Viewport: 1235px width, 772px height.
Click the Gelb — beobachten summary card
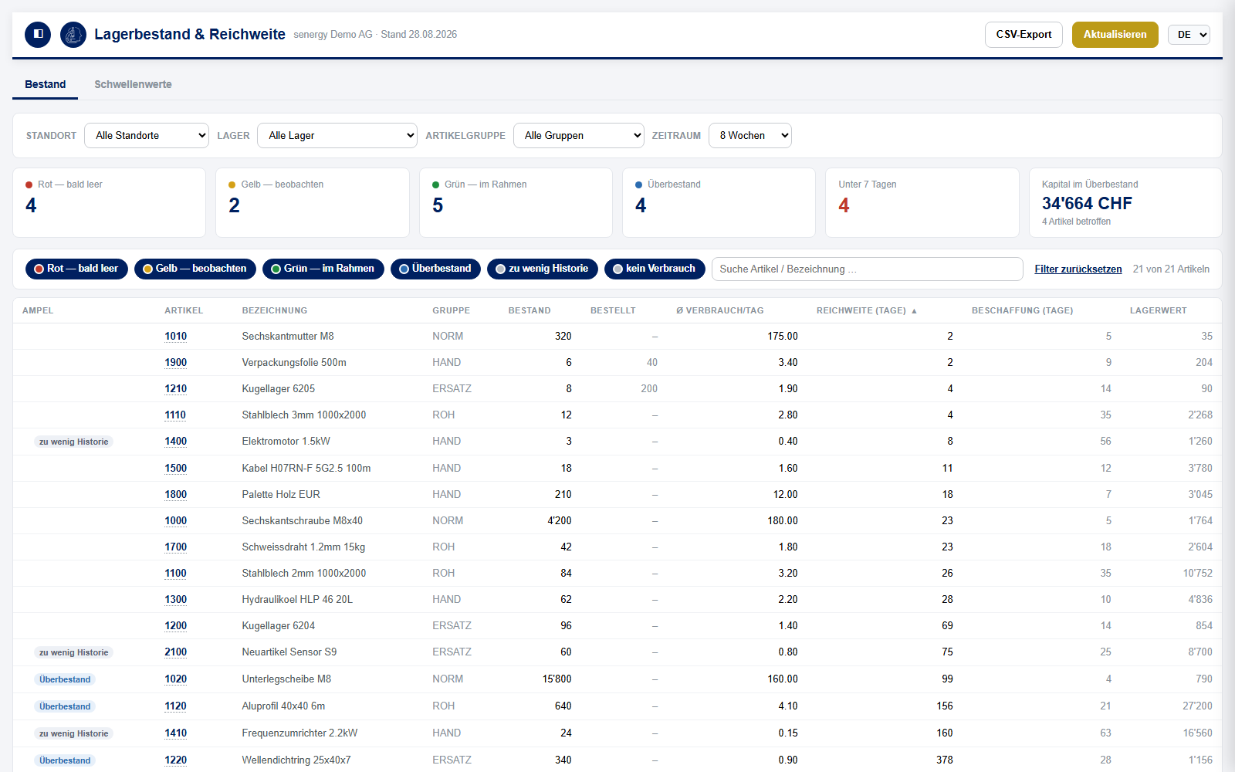313,203
